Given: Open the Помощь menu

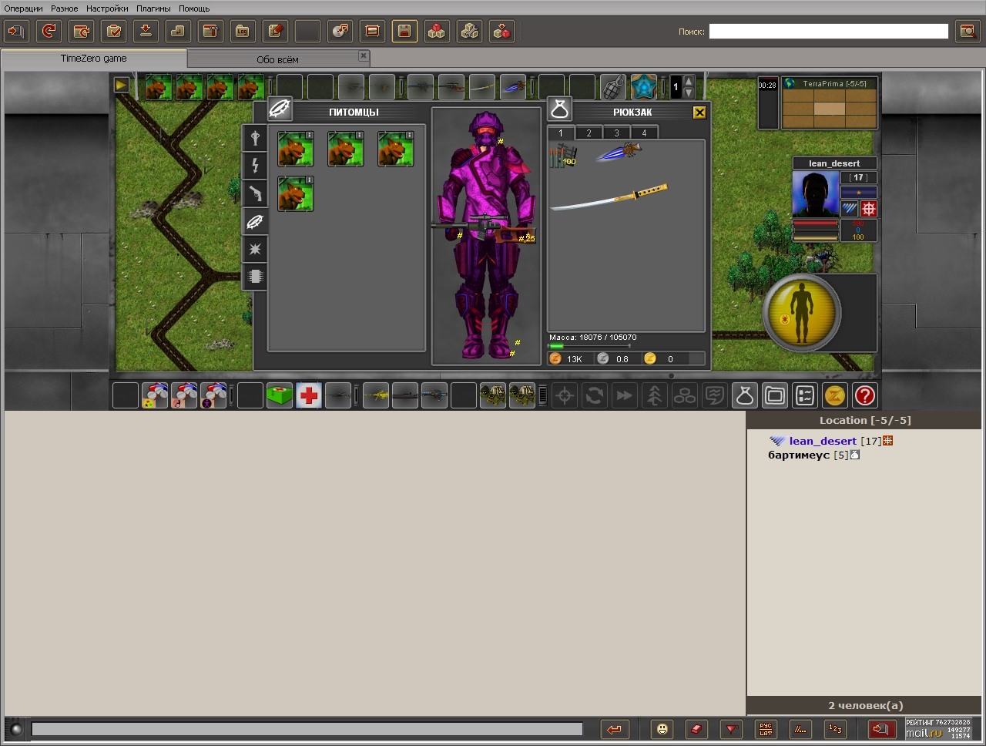Looking at the screenshot, I should 194,8.
